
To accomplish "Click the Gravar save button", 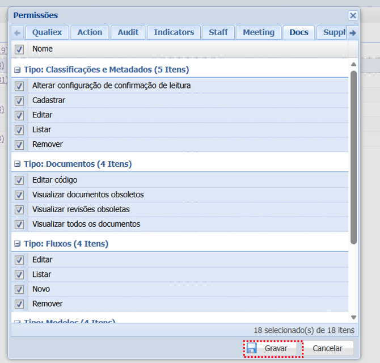I will (x=273, y=348).
